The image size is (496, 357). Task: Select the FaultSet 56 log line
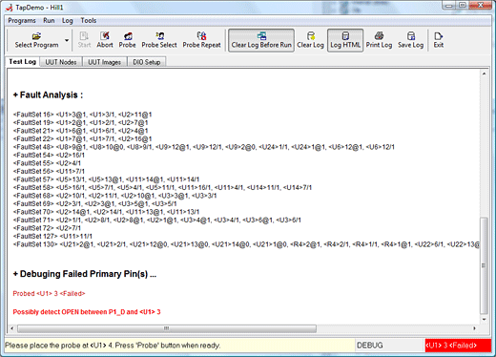coord(49,171)
